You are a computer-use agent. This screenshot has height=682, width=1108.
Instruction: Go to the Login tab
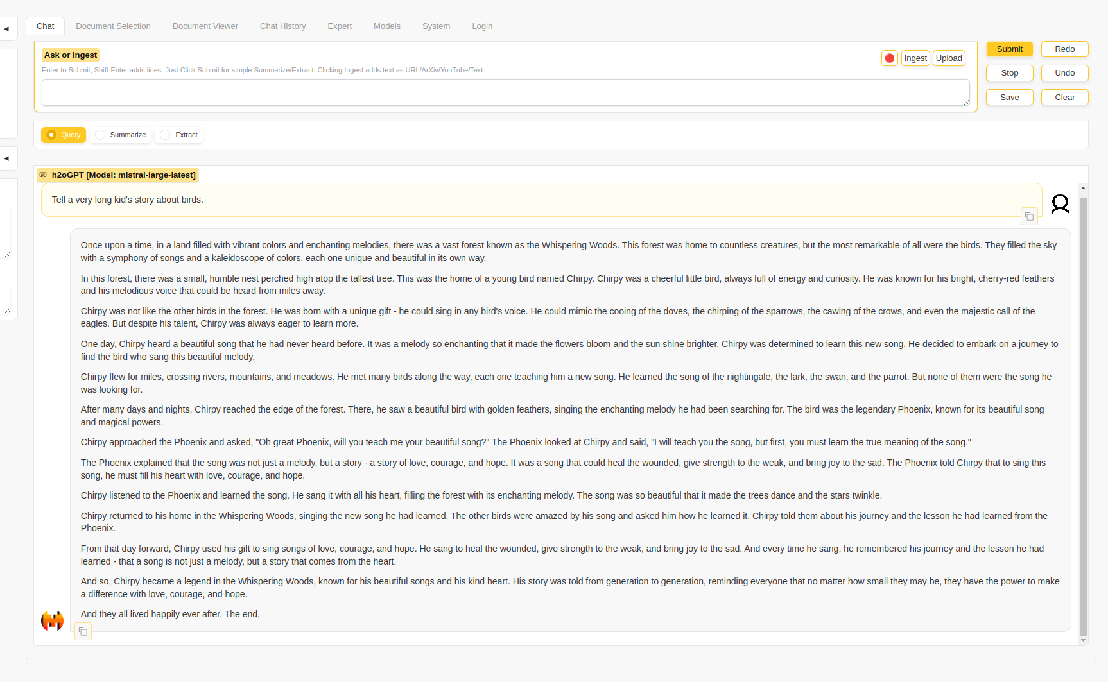[482, 26]
